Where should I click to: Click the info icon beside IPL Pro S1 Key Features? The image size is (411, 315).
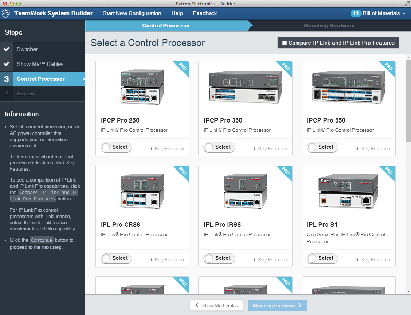(x=357, y=260)
